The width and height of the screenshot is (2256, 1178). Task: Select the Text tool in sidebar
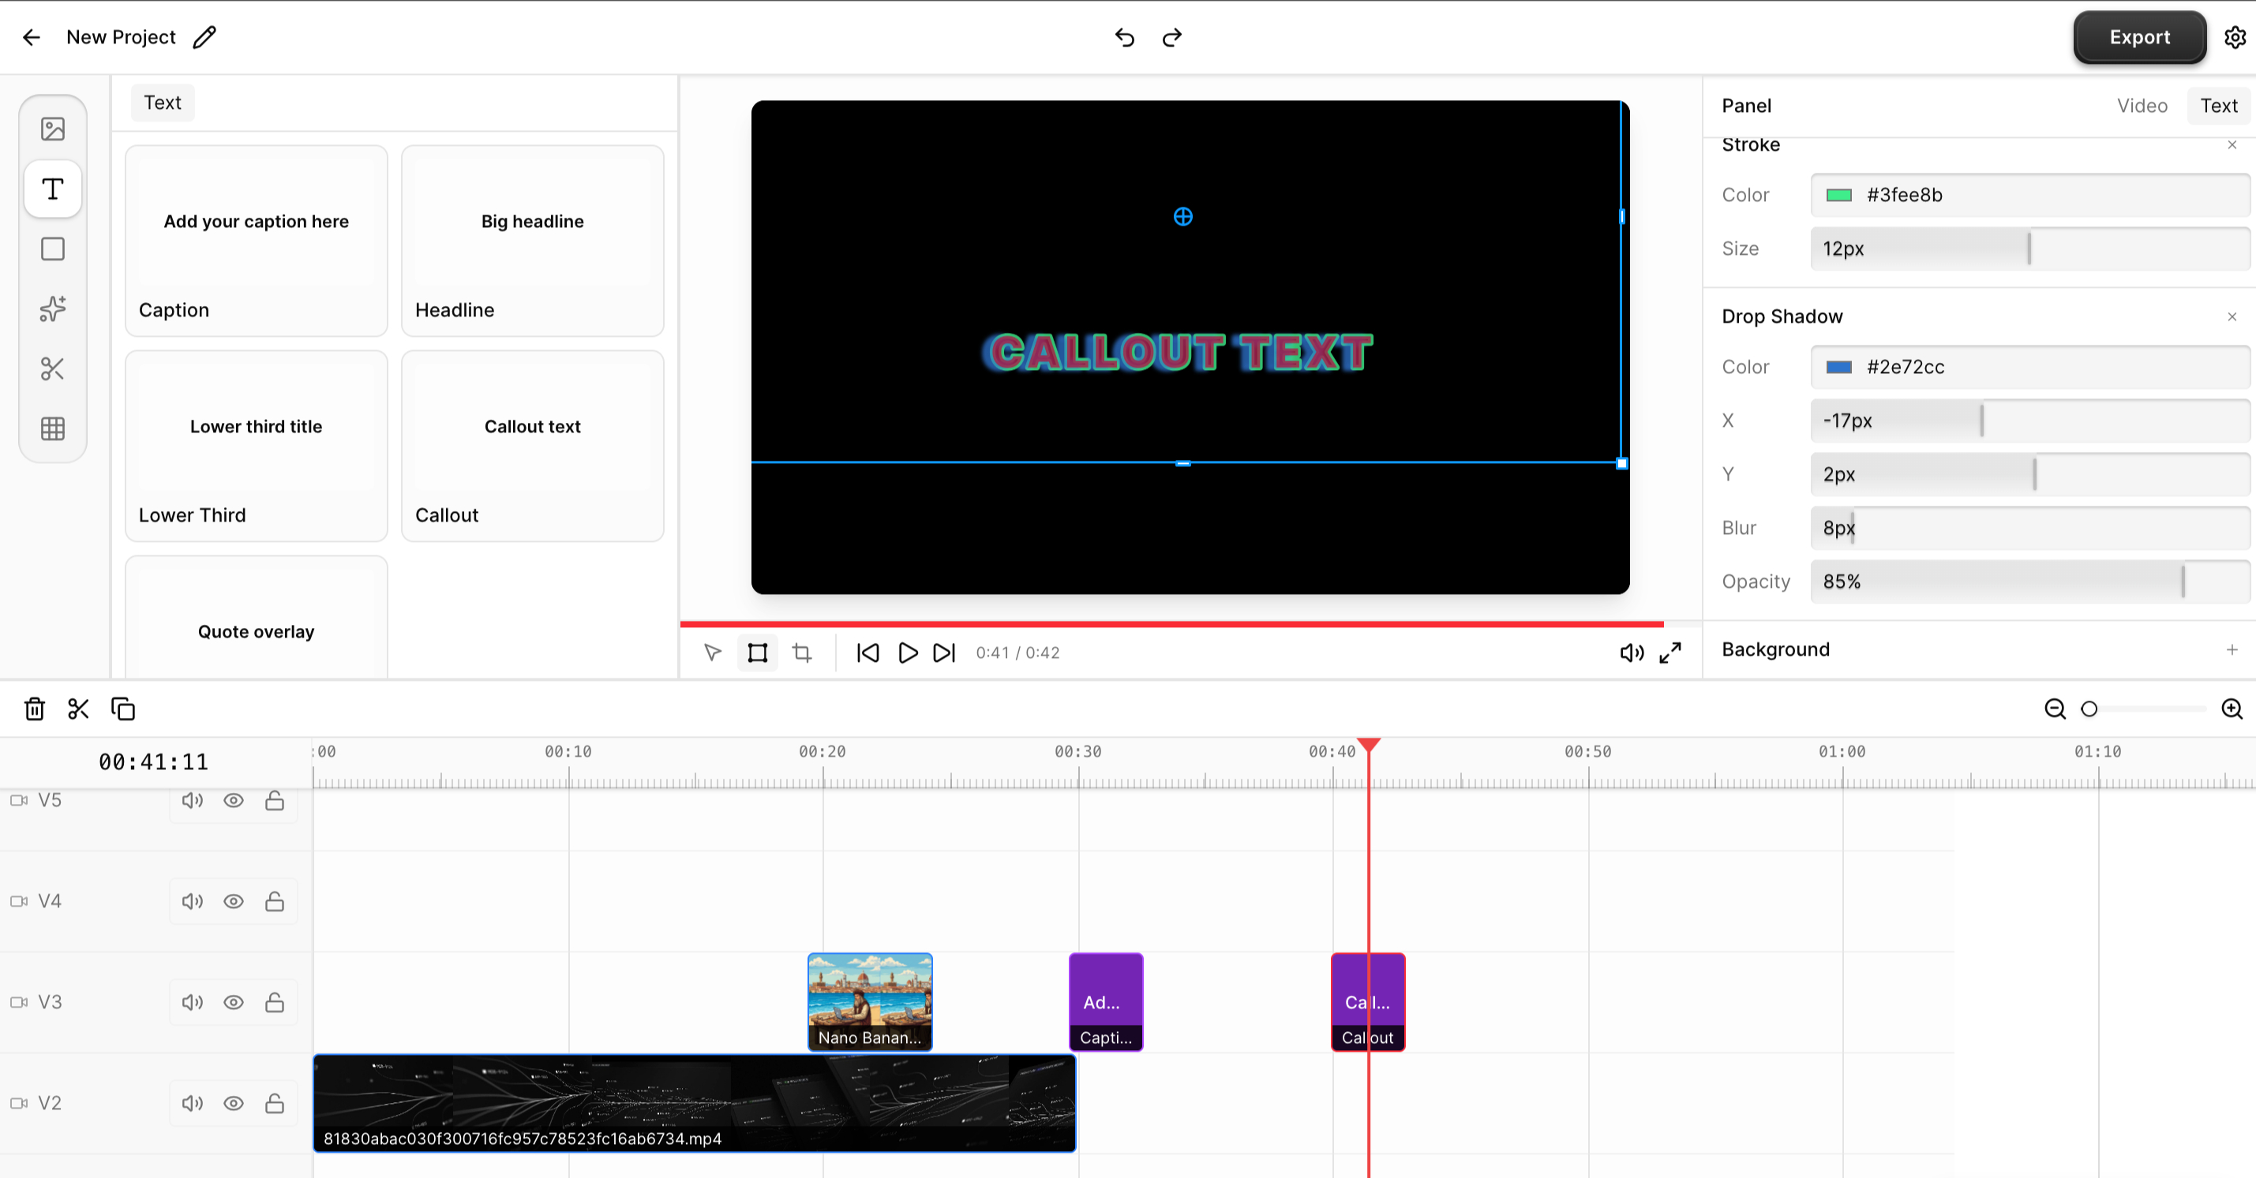[53, 188]
